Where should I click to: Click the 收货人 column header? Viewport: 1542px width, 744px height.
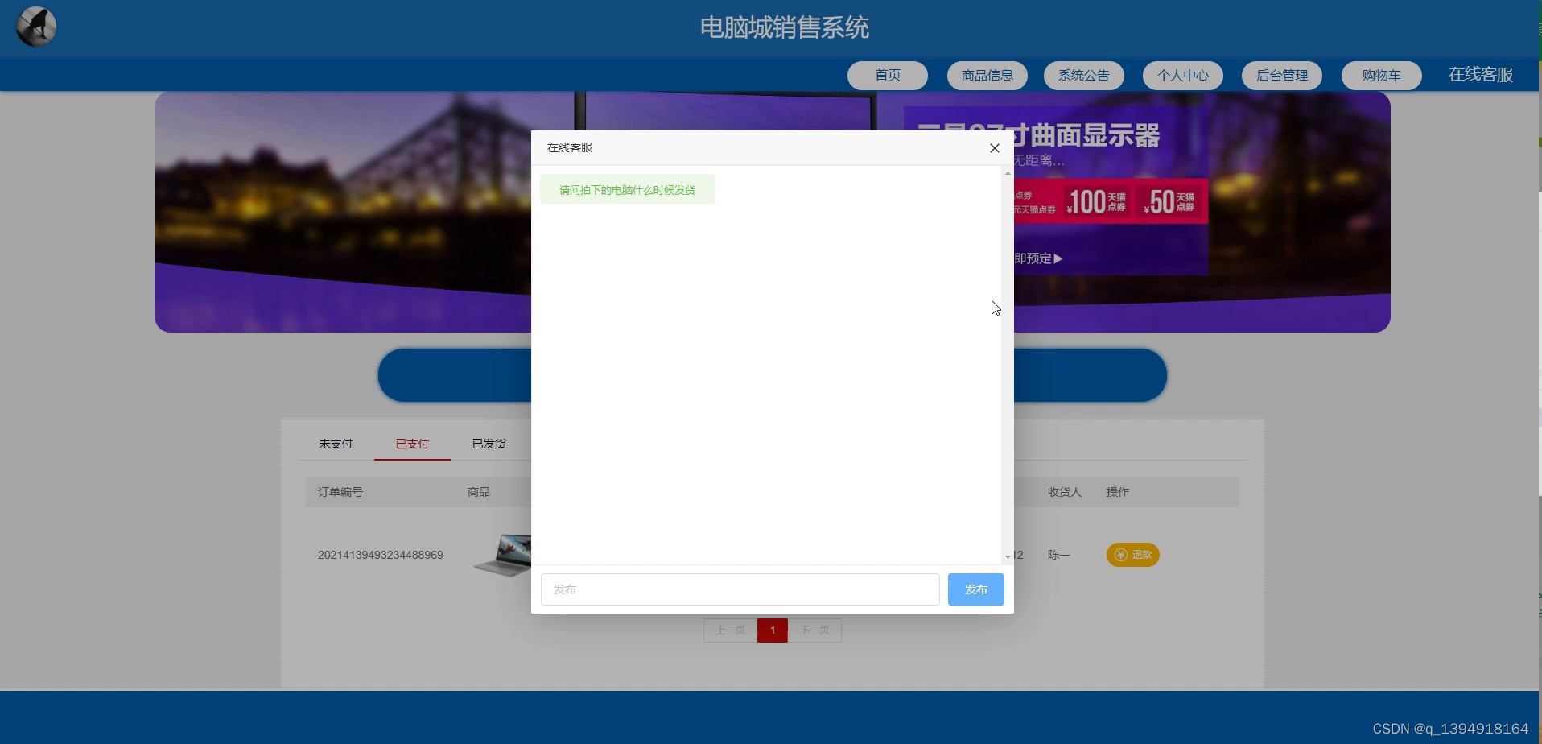[1065, 492]
